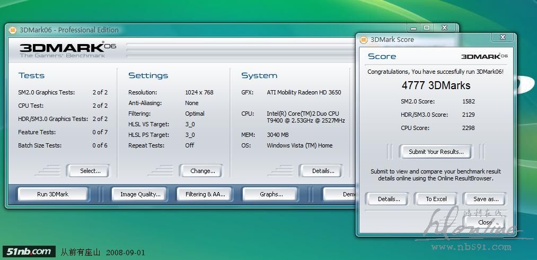Open the Graphs... tool
Image resolution: width=537 pixels, height=260 pixels.
click(271, 194)
